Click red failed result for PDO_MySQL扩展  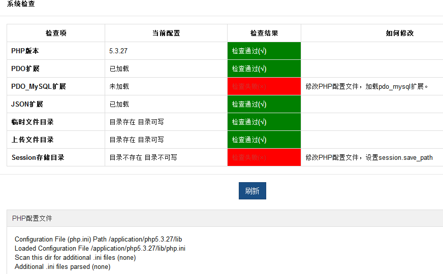(264, 87)
